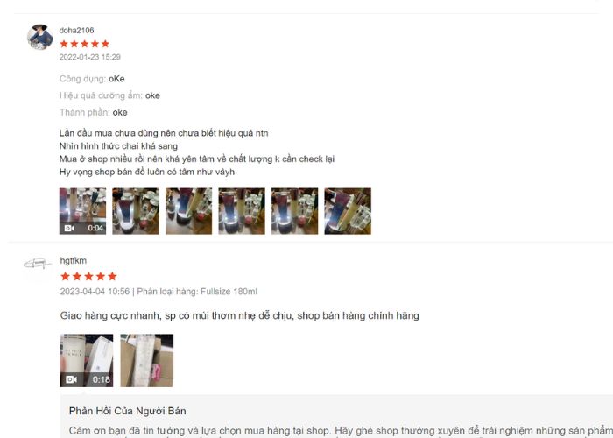Image resolution: width=613 pixels, height=438 pixels.
Task: Open the fifth photo in doha2106's review
Action: coord(295,211)
